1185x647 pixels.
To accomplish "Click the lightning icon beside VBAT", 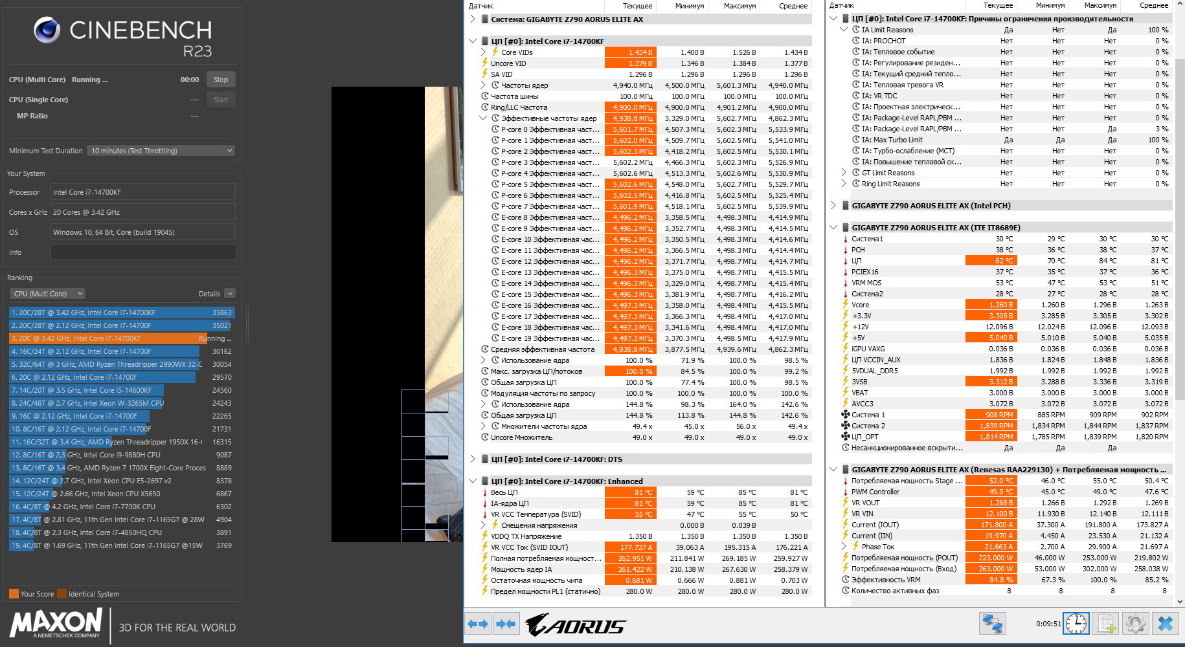I will coord(845,393).
